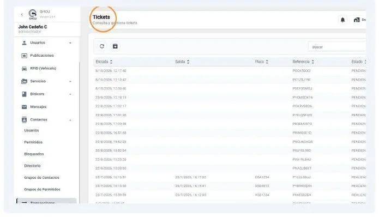The width and height of the screenshot is (379, 217).
Task: Select the row entered 22/8/2026, 17:01:30
Action: coord(230,115)
